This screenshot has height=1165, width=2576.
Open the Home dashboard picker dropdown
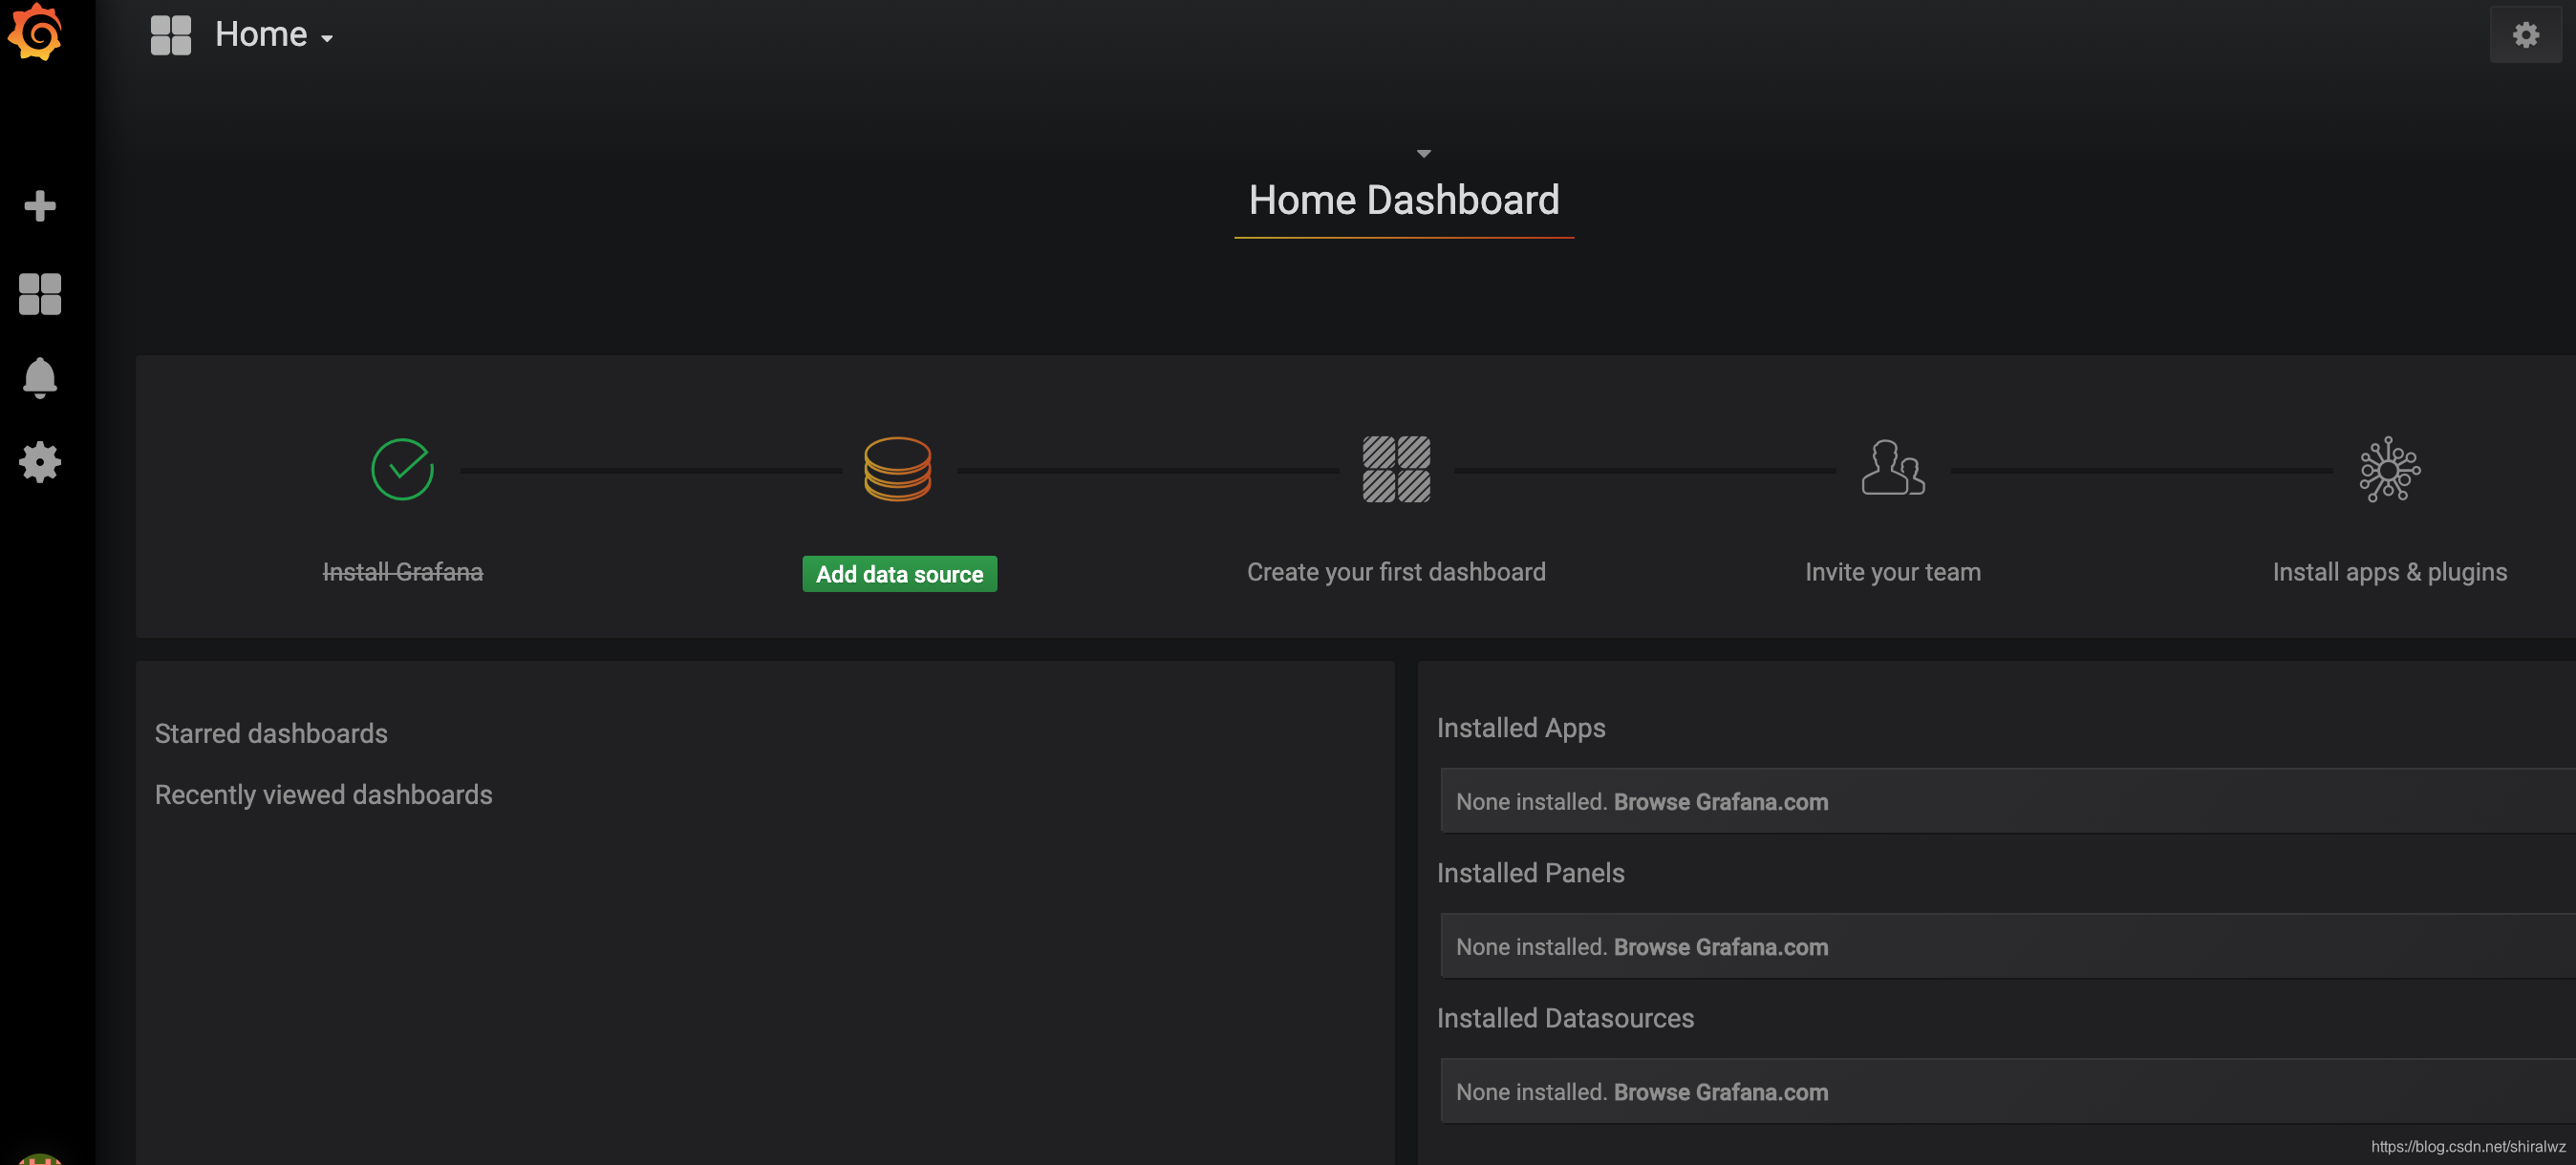pos(274,35)
